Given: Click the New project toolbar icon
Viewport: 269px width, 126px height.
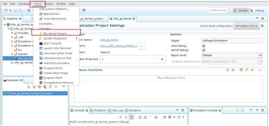Looking at the screenshot, I should [6, 11].
